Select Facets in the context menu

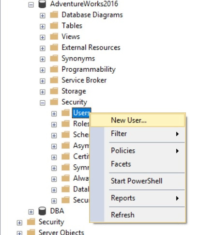point(138,164)
